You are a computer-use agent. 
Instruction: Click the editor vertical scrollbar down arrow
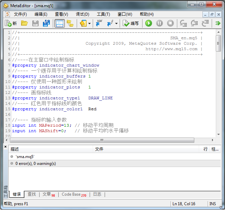tap(219, 135)
